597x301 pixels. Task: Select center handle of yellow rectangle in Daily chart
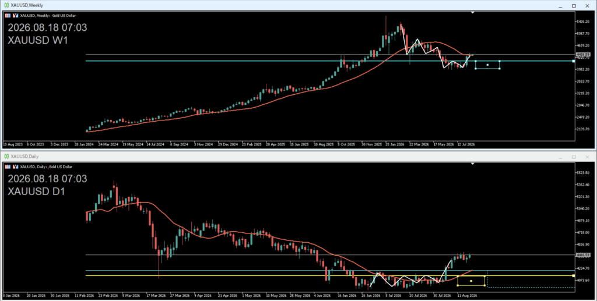tap(471, 281)
